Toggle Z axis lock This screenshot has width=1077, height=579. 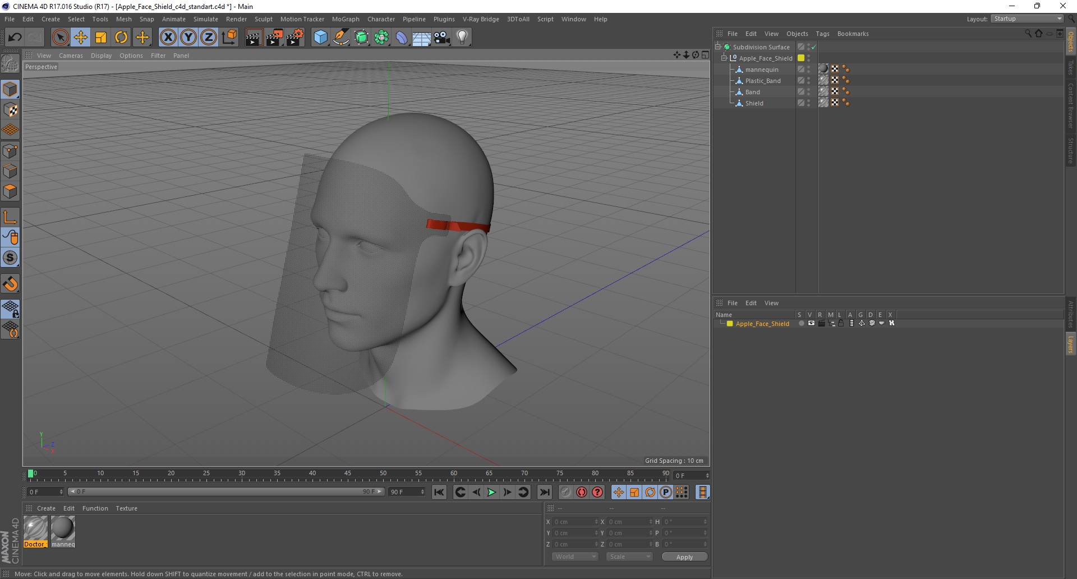(209, 38)
